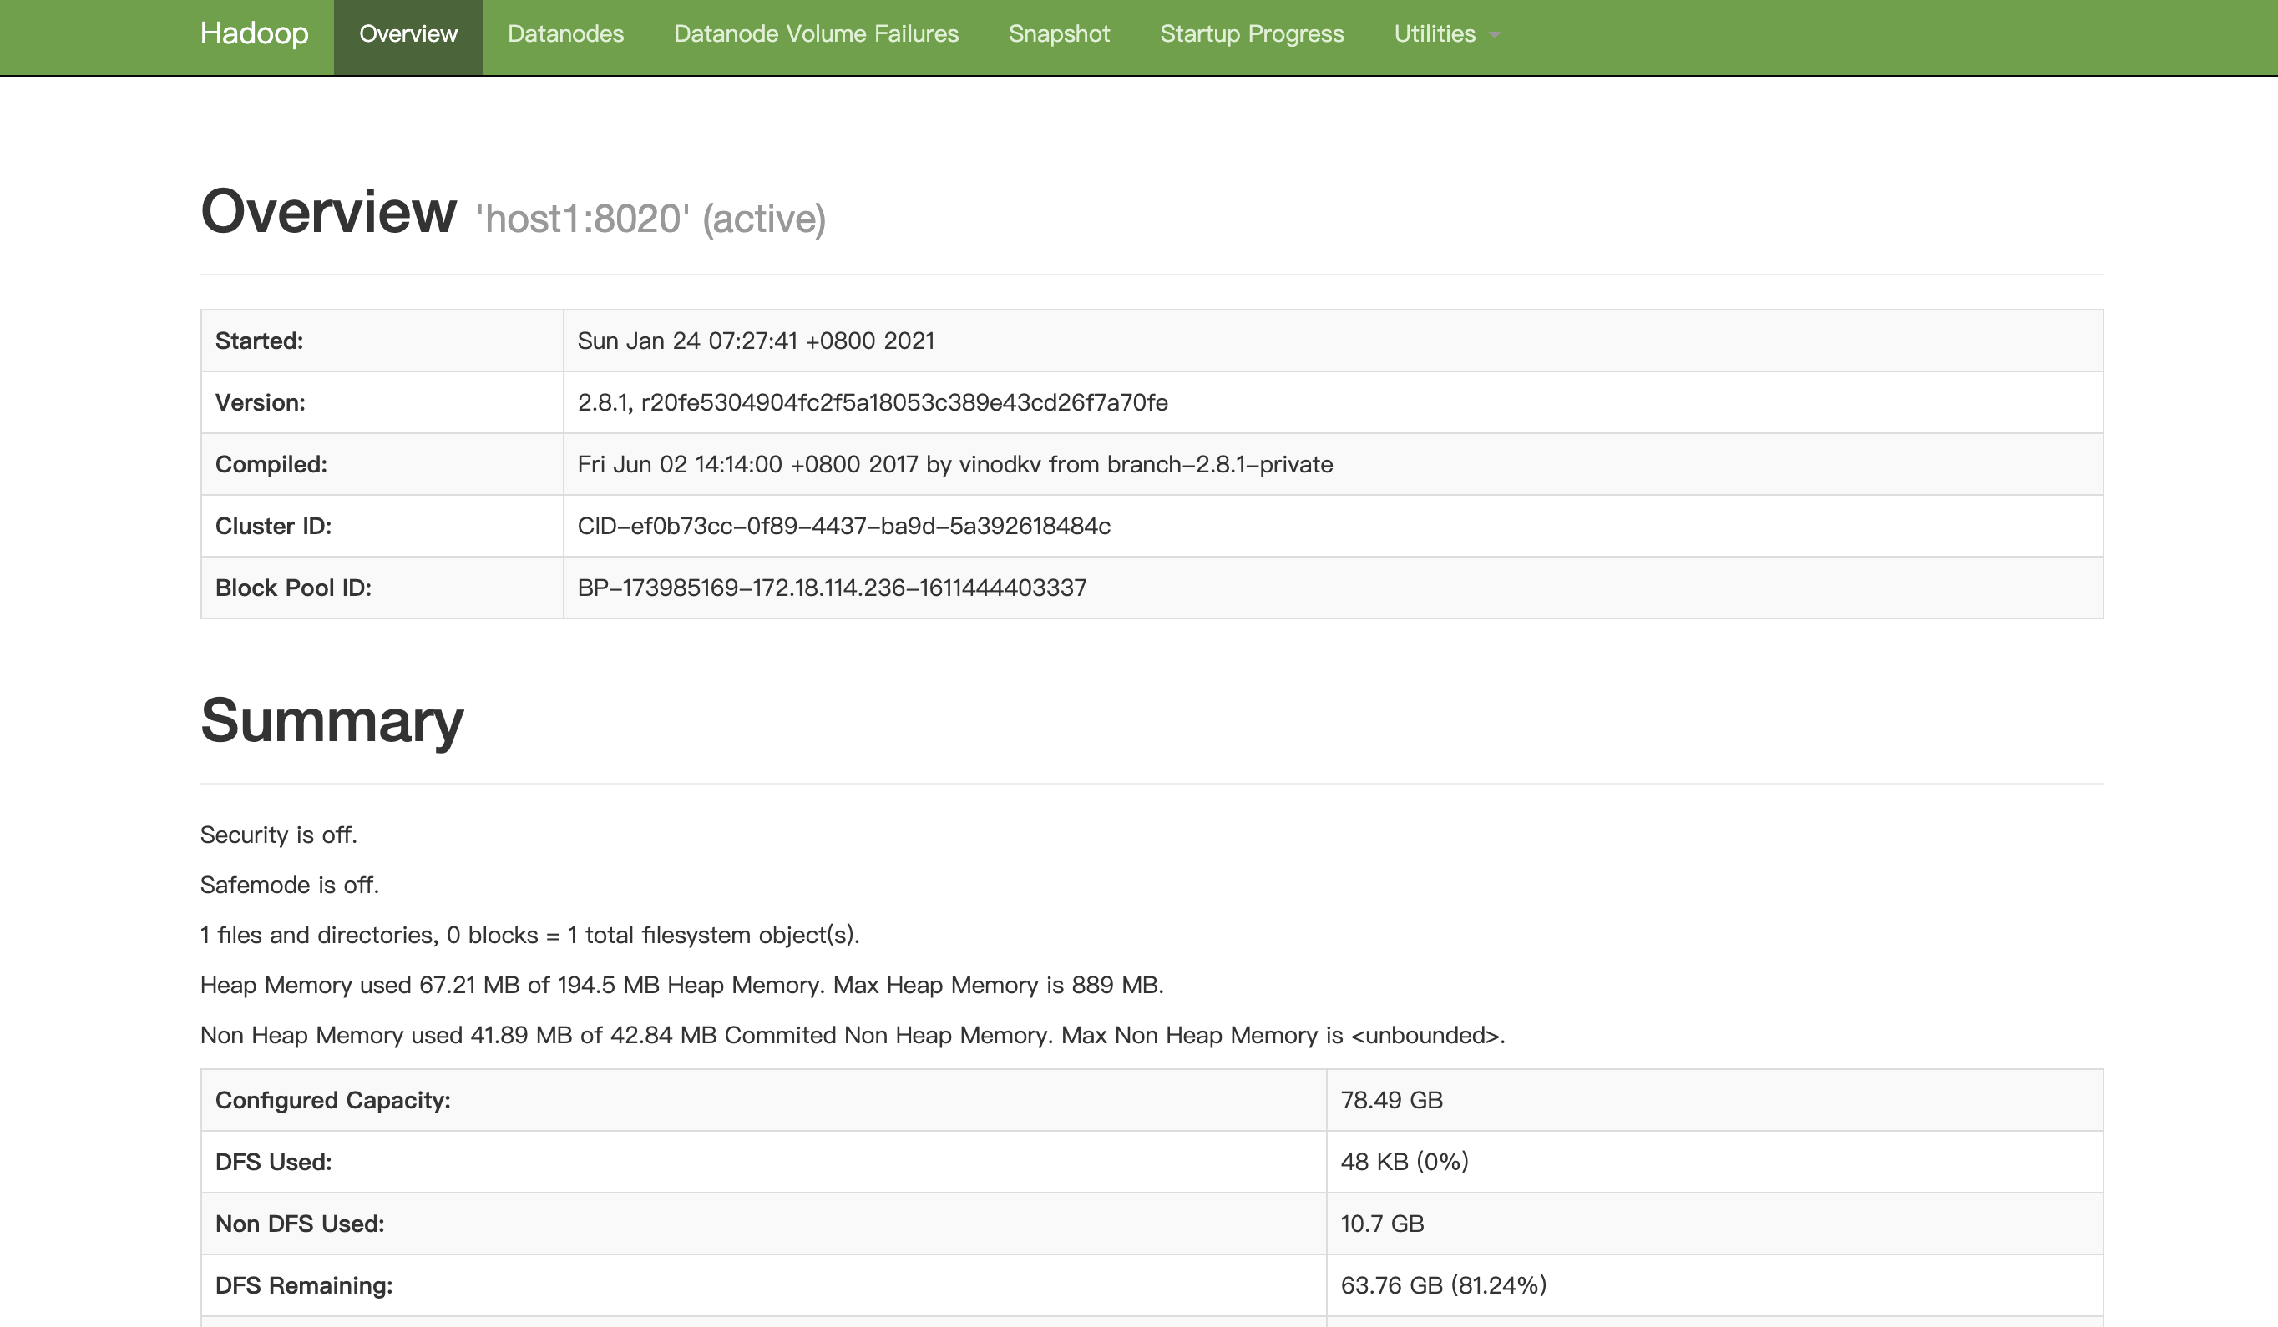
Task: Select the Started label cell
Action: tap(382, 341)
